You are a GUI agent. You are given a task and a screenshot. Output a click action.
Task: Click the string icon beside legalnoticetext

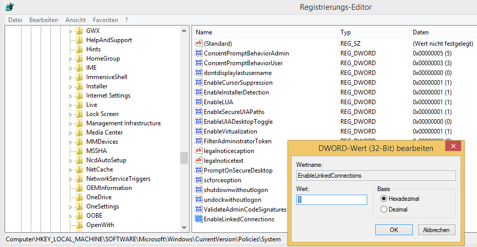point(199,161)
